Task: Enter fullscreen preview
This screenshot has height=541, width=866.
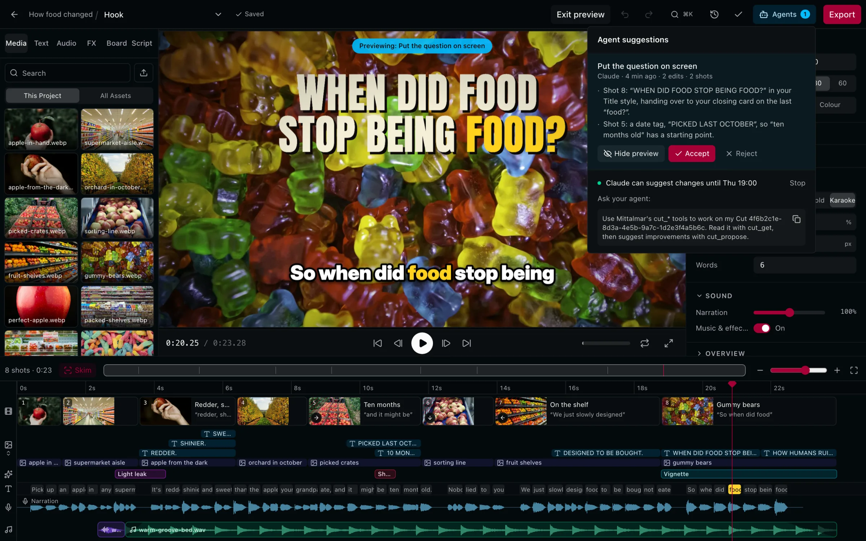Action: point(669,343)
